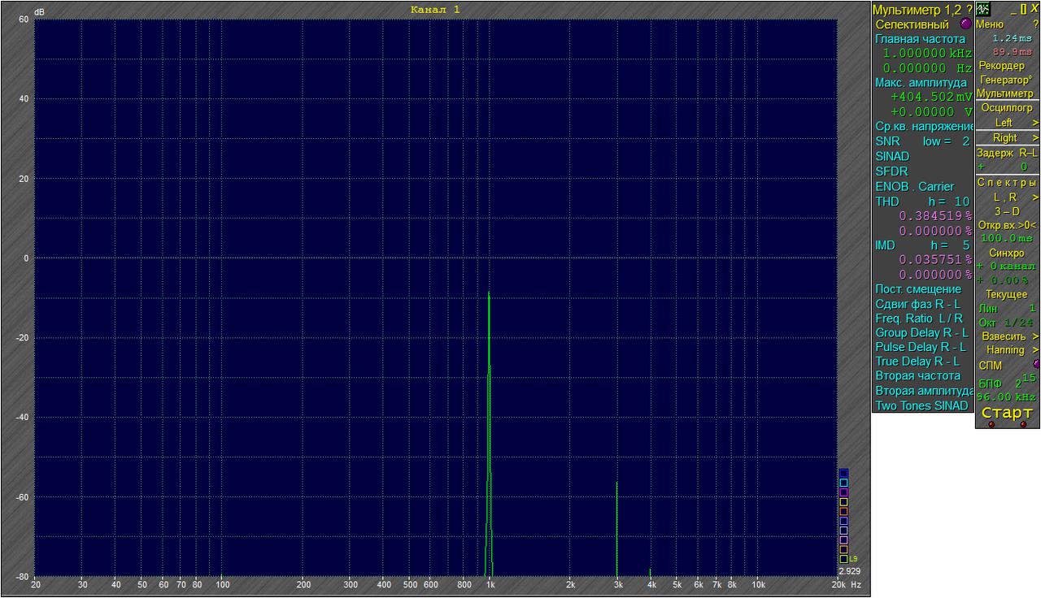Click the +404.502 mV amplitude value
Image resolution: width=1041 pixels, height=598 pixels.
click(x=931, y=97)
